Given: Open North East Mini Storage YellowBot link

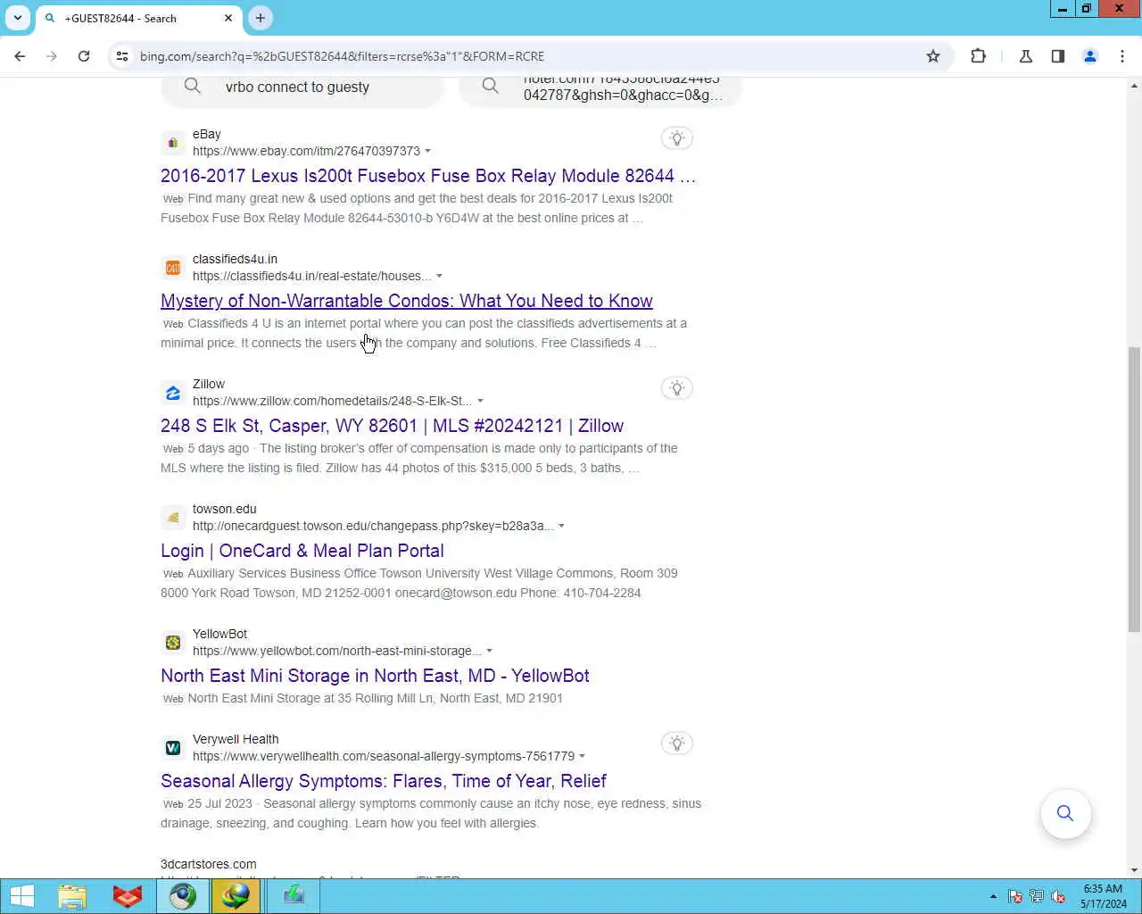Looking at the screenshot, I should point(375,676).
